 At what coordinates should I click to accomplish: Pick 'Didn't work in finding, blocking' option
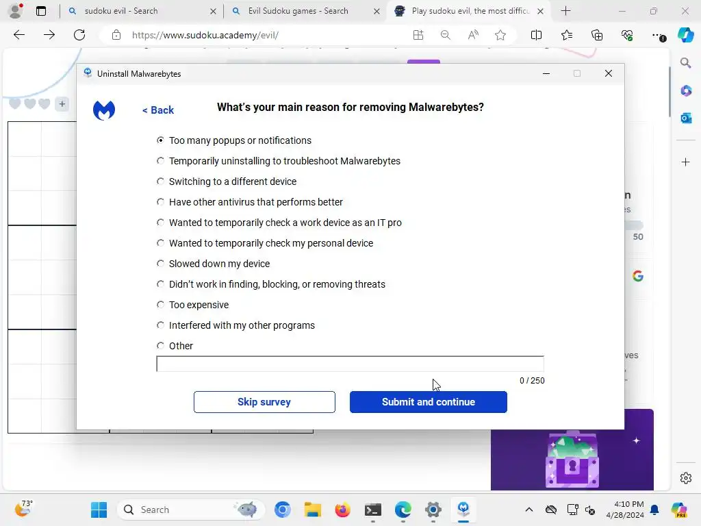(271, 284)
